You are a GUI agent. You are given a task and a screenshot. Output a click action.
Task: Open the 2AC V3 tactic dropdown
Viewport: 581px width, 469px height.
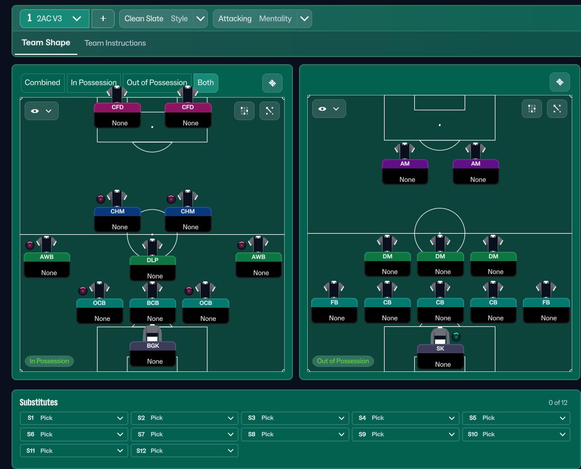click(x=54, y=19)
